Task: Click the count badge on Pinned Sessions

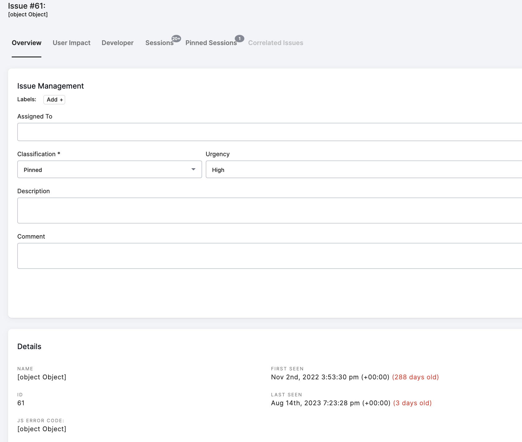Action: (239, 39)
